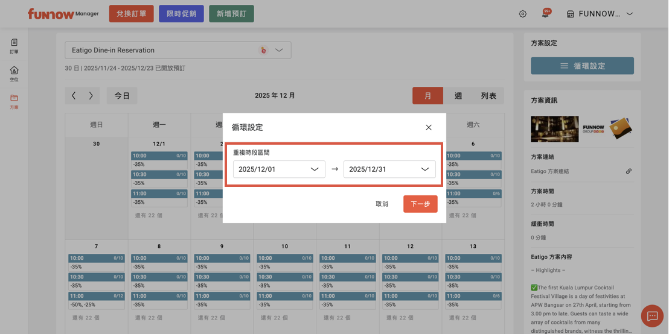Click the plan thumbnail image in 方案資訊
669x334 pixels.
tap(554, 128)
